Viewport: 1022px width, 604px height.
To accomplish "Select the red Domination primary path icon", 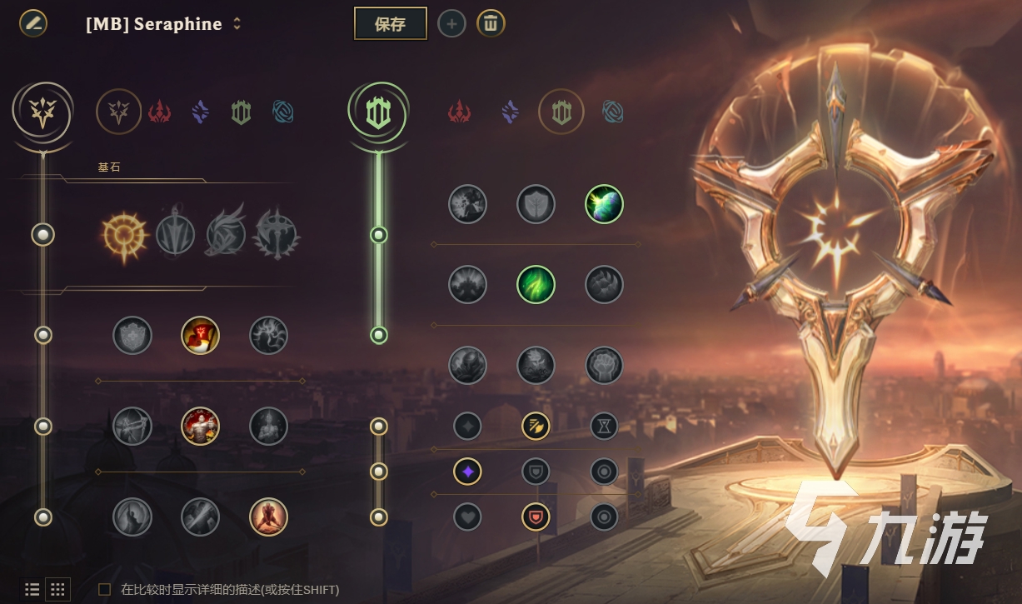I will pyautogui.click(x=159, y=112).
